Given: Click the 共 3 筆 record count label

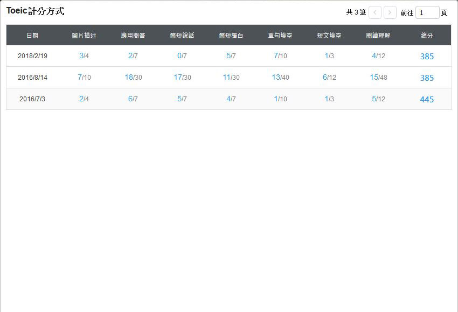Looking at the screenshot, I should [x=356, y=12].
